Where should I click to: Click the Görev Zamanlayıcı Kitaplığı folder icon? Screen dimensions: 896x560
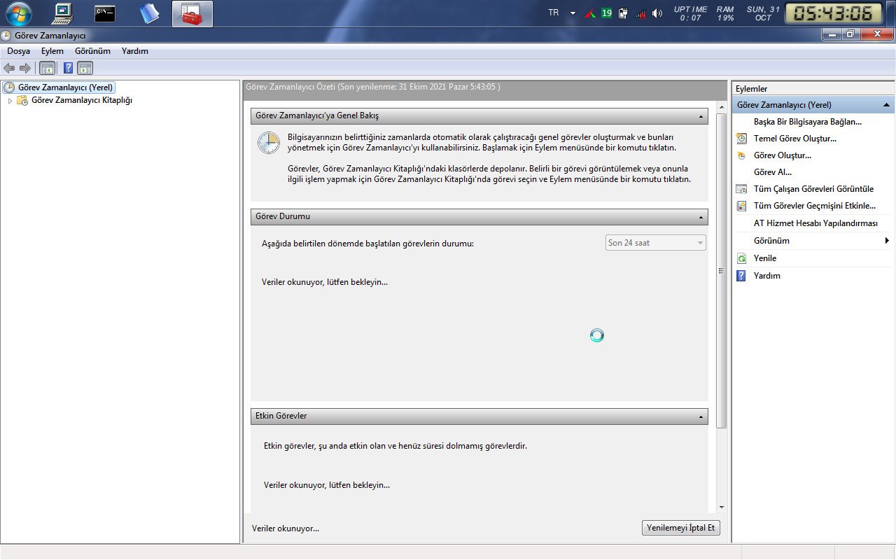22,100
